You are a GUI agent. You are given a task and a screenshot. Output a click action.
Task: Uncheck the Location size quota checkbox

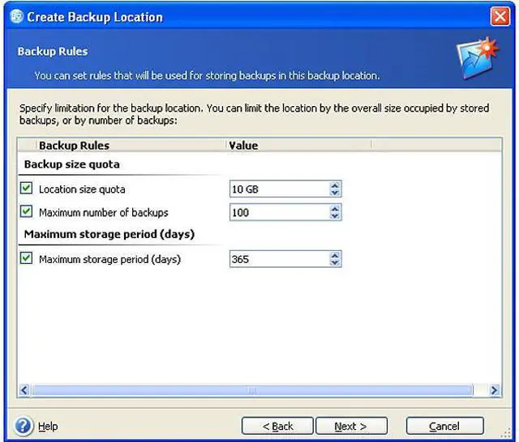[26, 189]
